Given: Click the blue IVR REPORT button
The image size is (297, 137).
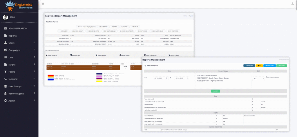Looking at the screenshot, I should pyautogui.click(x=269, y=66).
